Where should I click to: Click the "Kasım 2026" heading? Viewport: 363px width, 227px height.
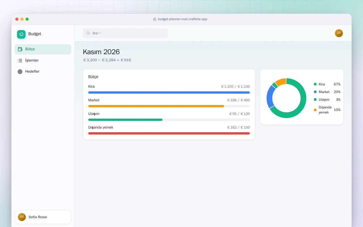(x=101, y=52)
